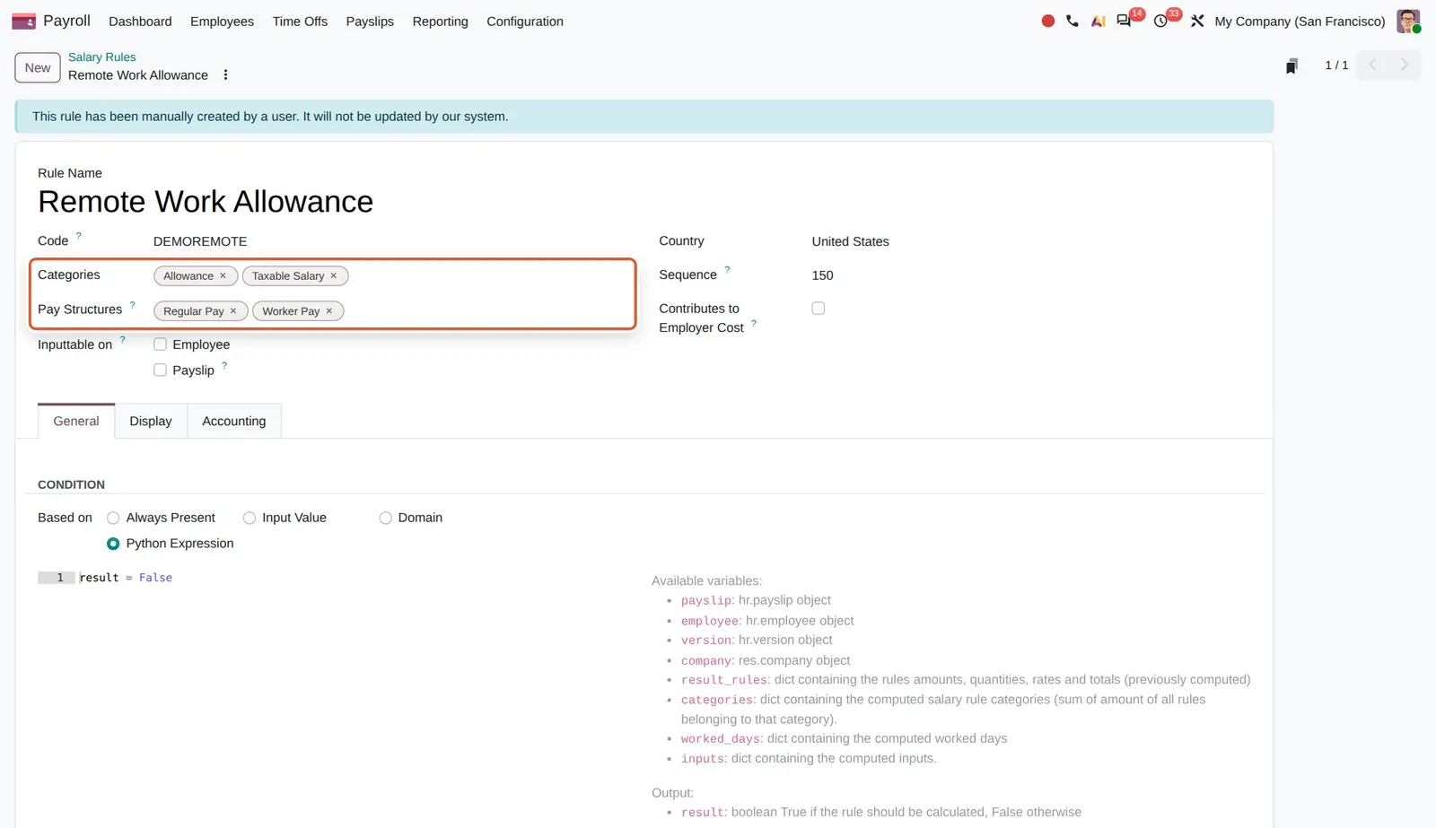Show help tooltip for Code field

click(78, 237)
